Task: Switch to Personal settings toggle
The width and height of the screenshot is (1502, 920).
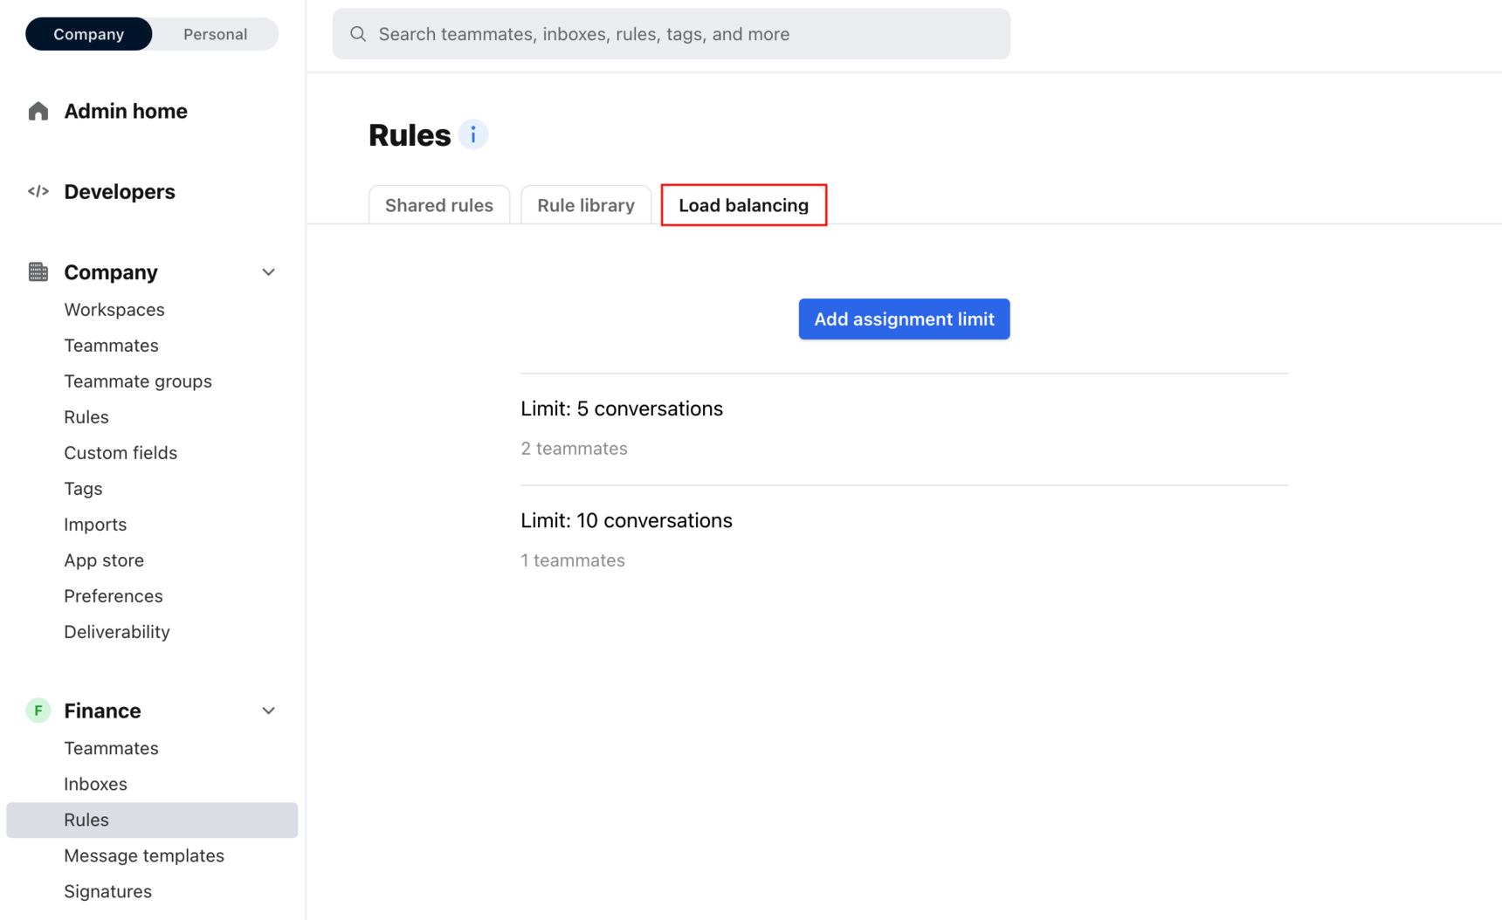Action: click(215, 34)
